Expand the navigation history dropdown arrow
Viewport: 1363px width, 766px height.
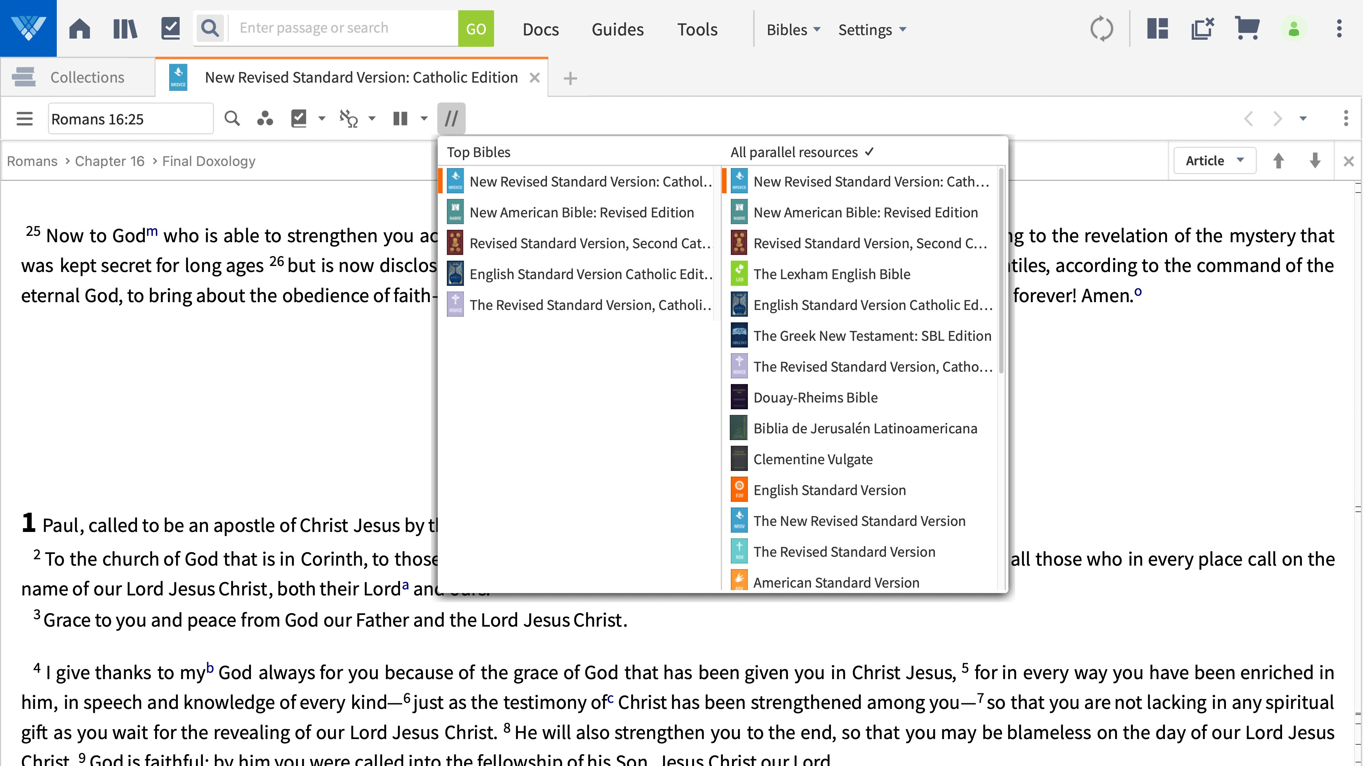(x=1303, y=118)
